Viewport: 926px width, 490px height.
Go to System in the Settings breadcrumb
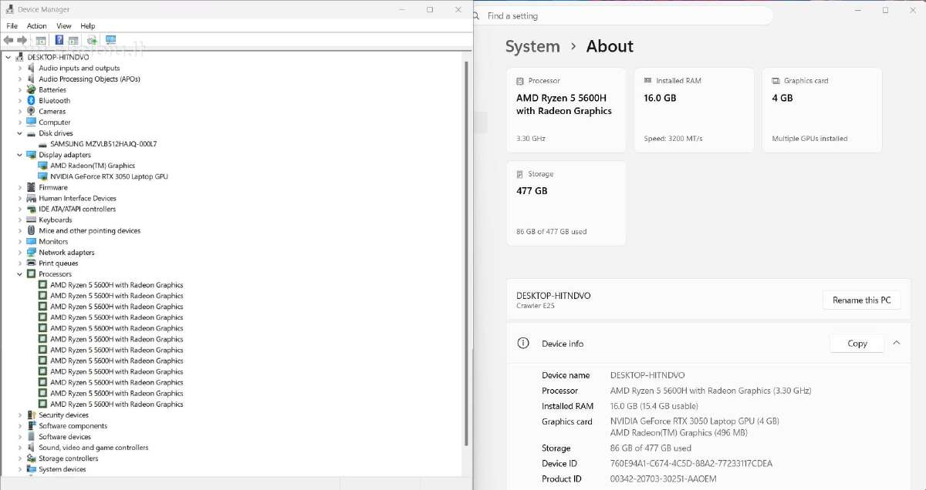coord(532,46)
